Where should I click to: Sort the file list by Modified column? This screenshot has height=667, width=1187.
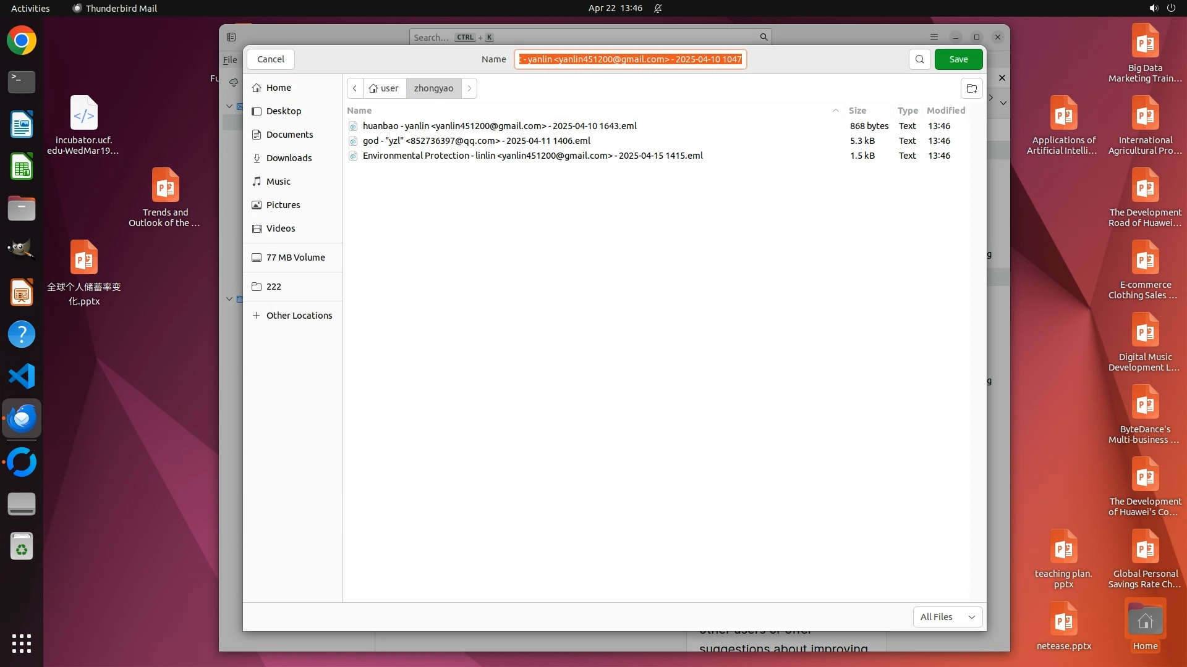(945, 111)
